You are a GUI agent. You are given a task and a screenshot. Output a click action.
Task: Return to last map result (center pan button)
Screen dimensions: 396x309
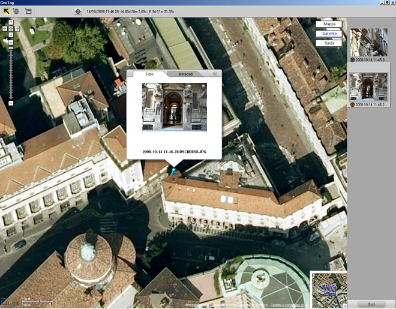pos(11,29)
